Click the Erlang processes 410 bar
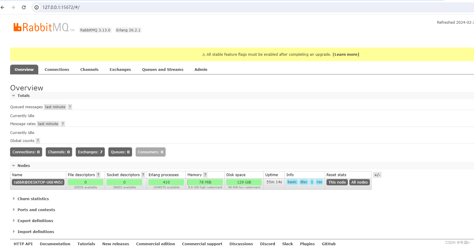Screen dimensions: 474x247 (166, 182)
